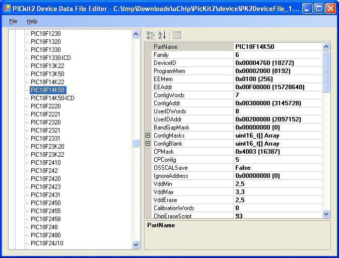
Task: Select PIC18F248 in the device tree
Action: point(44,227)
